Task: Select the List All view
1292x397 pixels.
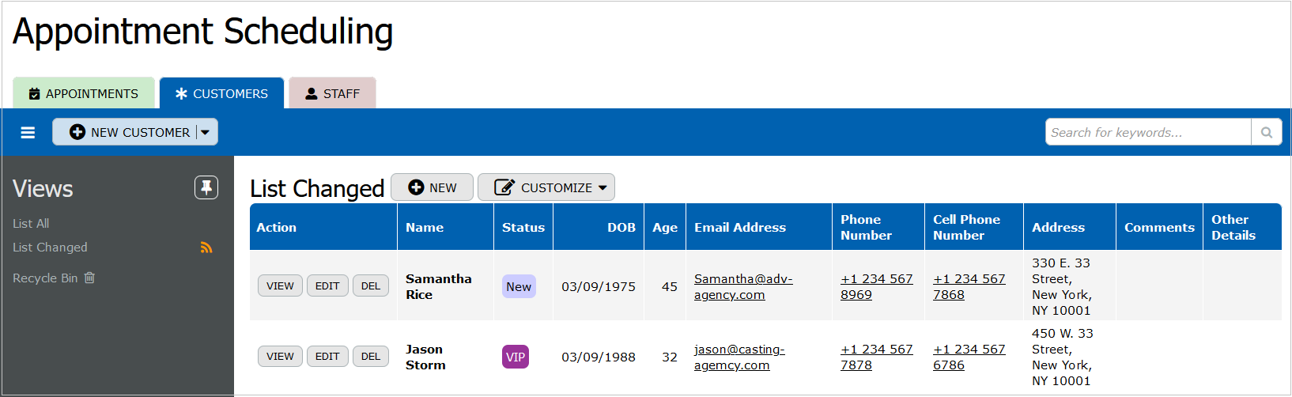Action: (31, 224)
